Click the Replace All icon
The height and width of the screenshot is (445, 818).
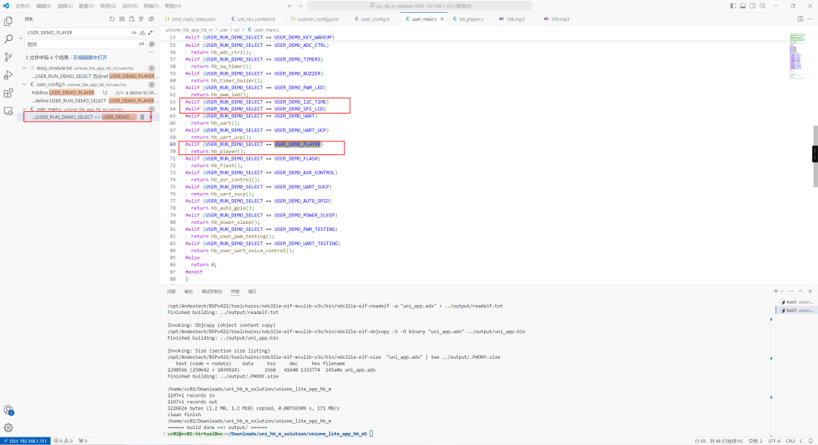pyautogui.click(x=150, y=44)
